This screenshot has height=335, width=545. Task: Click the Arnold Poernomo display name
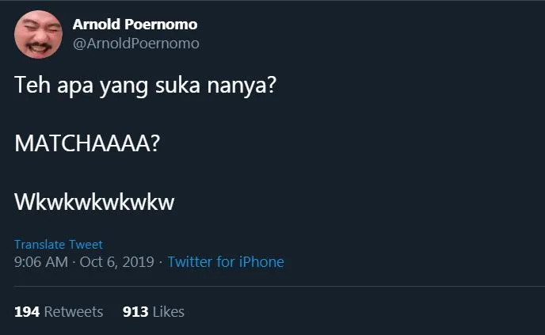[135, 25]
